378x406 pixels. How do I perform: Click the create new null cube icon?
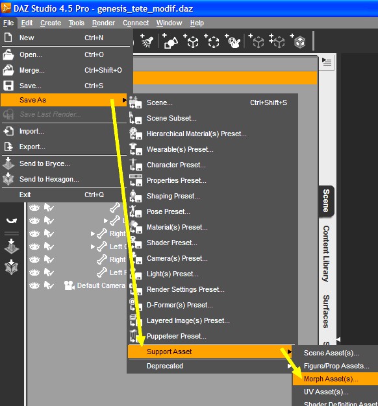click(191, 41)
